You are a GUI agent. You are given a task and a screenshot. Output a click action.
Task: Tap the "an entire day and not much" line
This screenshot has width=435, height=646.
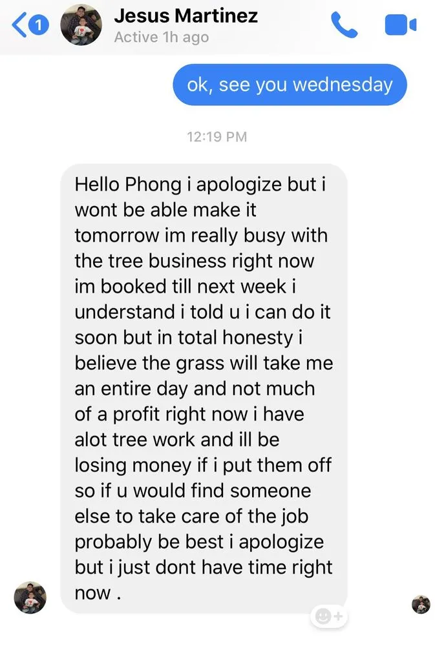point(195,389)
